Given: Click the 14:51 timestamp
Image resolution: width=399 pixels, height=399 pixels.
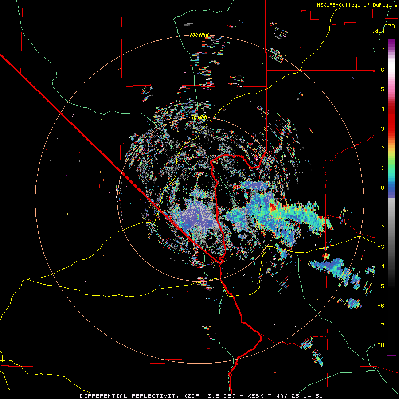Looking at the screenshot, I should 313,396.
